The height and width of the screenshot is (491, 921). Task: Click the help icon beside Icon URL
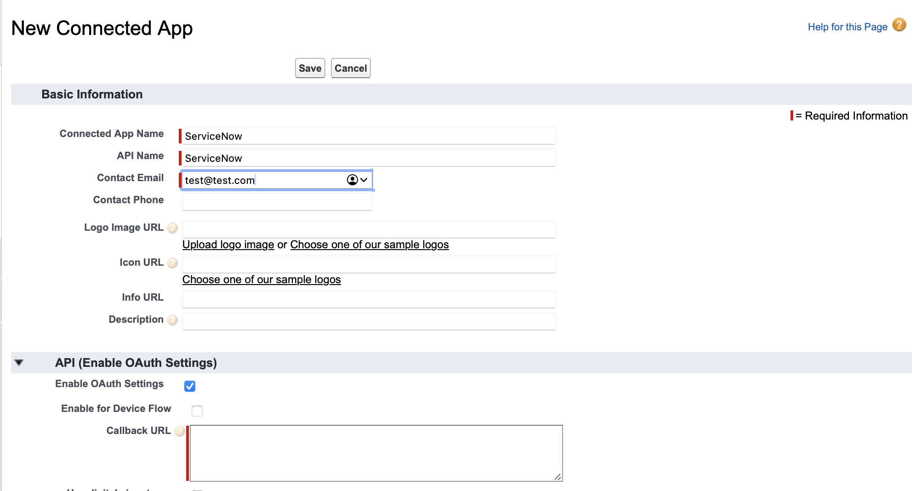pos(172,263)
